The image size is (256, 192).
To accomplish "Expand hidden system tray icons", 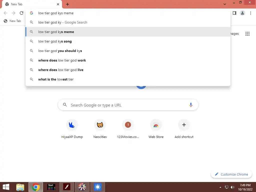I will (x=220, y=187).
